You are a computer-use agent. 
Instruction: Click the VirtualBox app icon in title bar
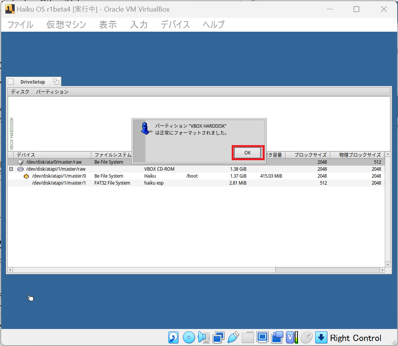point(10,9)
